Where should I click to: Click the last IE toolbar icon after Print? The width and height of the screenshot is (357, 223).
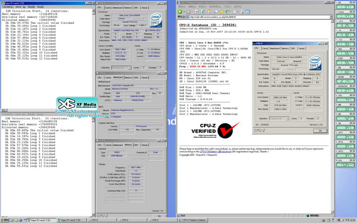pyautogui.click(x=248, y=12)
